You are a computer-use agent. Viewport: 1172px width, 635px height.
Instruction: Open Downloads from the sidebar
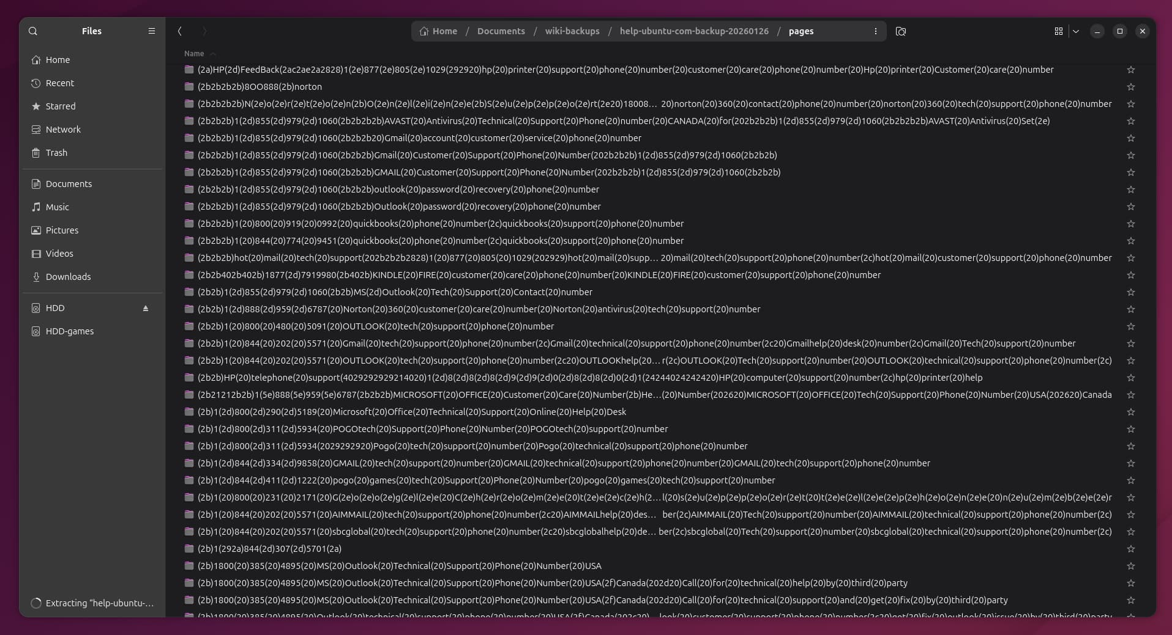(x=68, y=277)
